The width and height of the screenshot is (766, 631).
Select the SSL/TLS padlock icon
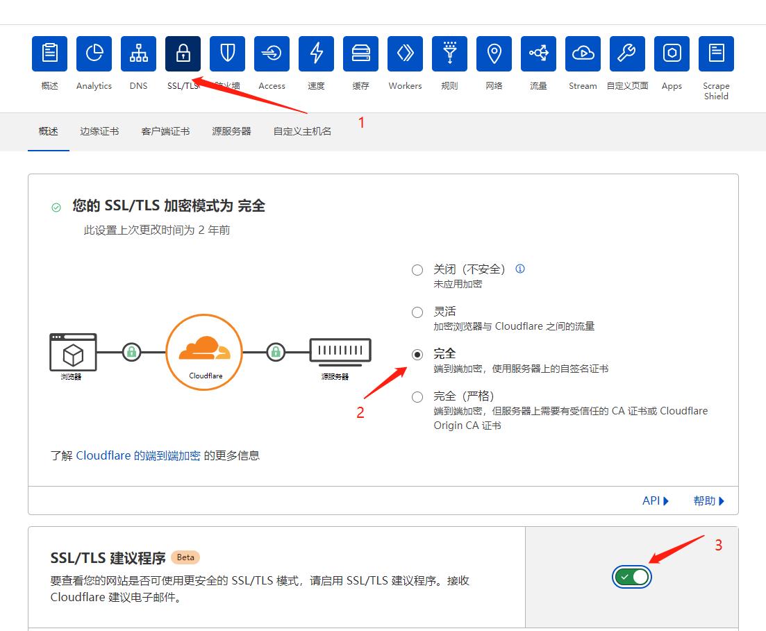[183, 53]
